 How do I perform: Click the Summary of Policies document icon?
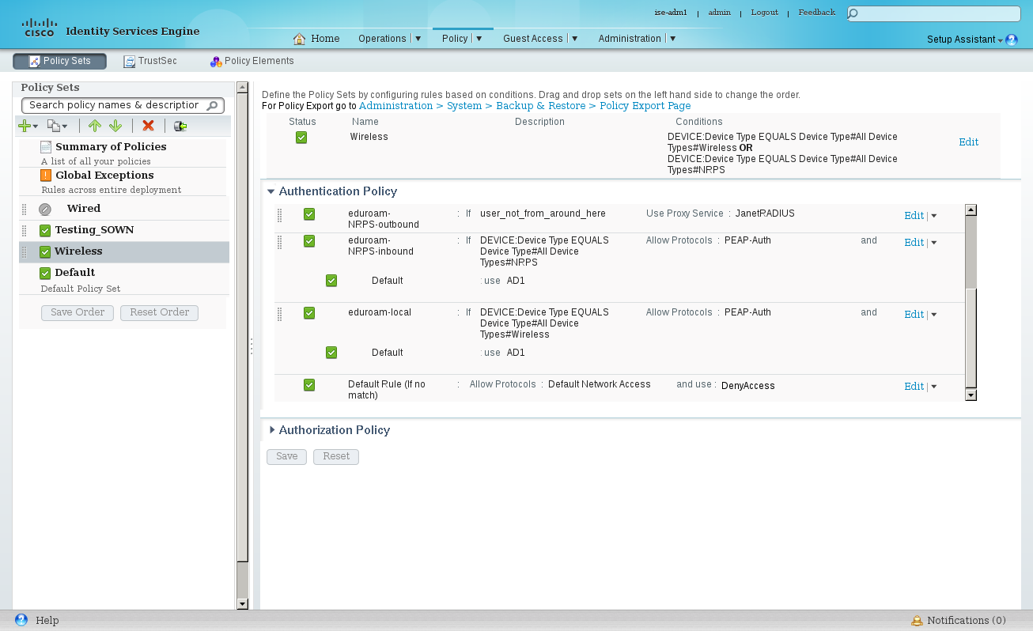point(46,147)
